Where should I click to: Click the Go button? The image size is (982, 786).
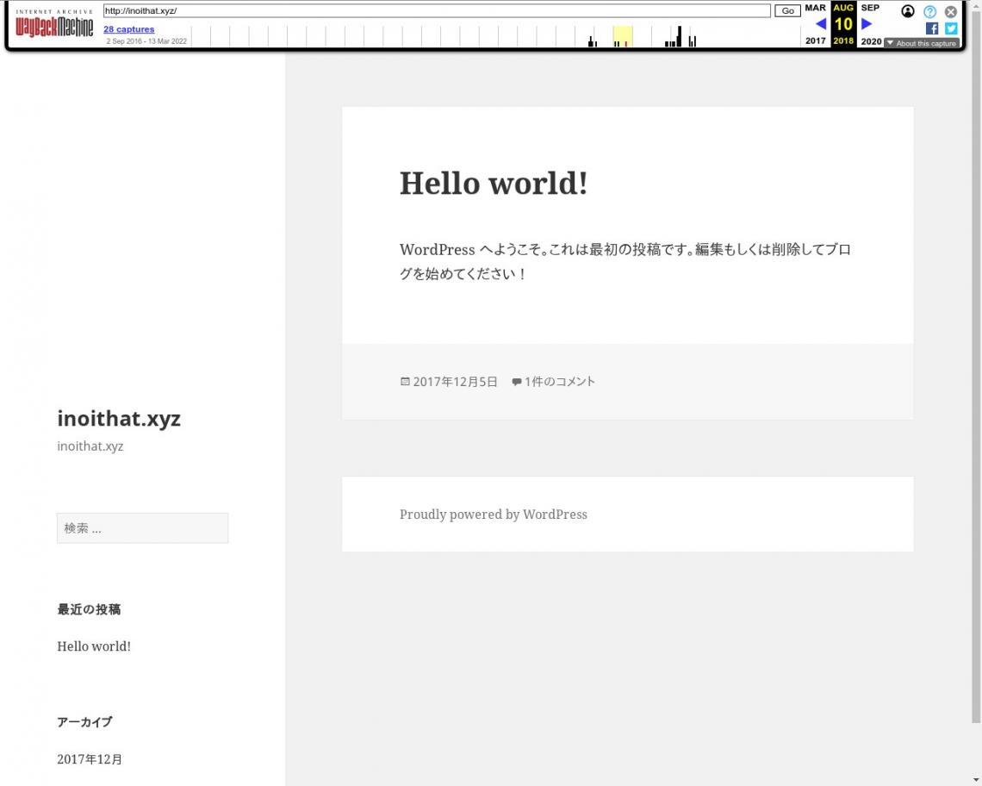pos(787,10)
